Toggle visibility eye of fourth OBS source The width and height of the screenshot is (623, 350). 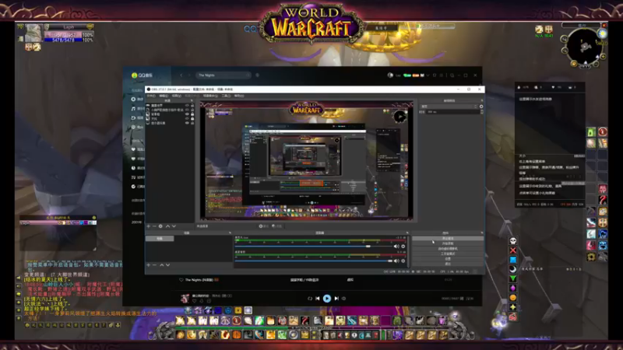coord(187,119)
